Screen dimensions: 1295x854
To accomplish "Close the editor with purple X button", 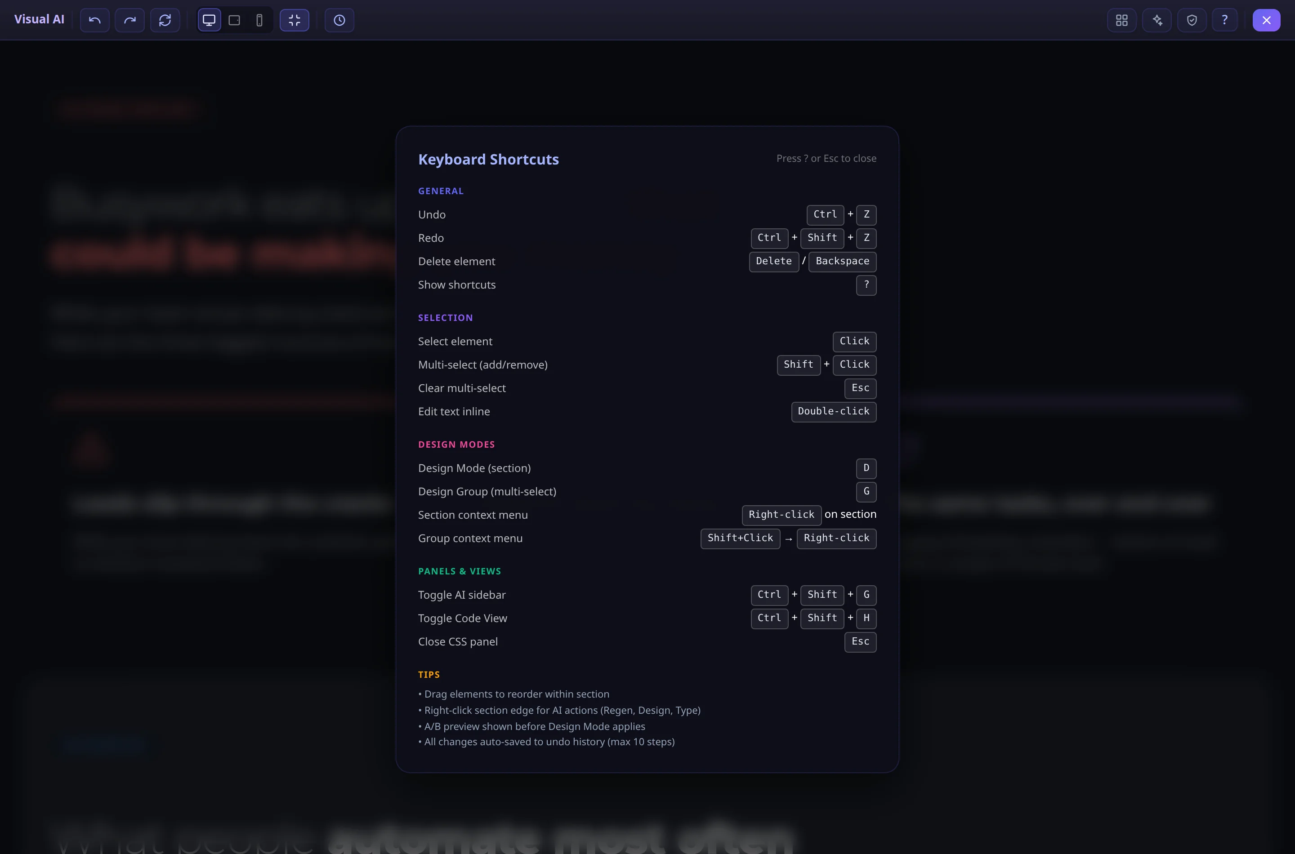I will [x=1267, y=20].
